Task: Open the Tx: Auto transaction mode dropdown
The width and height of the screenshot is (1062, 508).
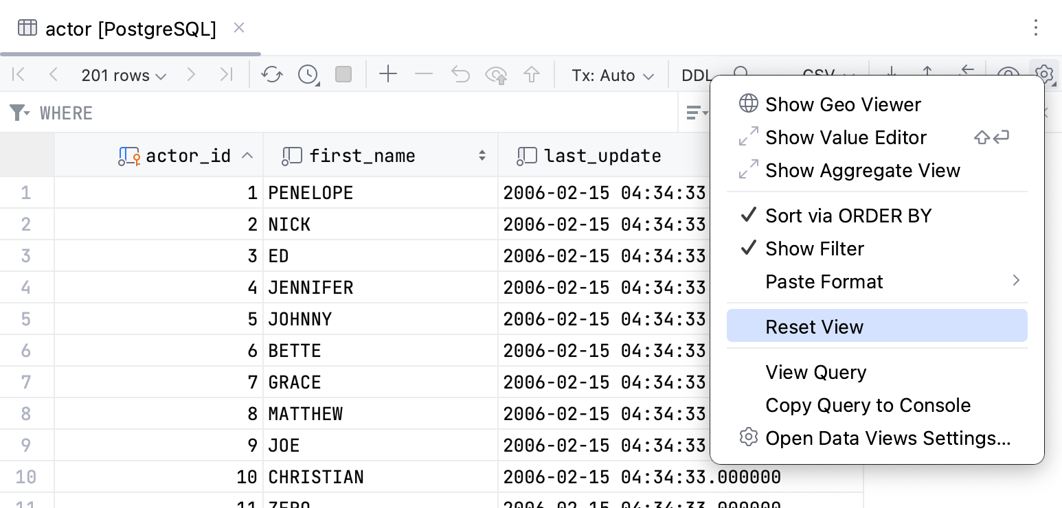Action: pos(611,74)
